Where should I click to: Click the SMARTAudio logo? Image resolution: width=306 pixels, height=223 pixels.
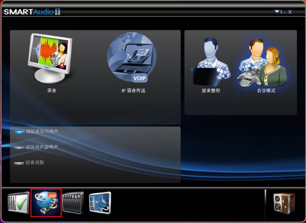click(32, 12)
